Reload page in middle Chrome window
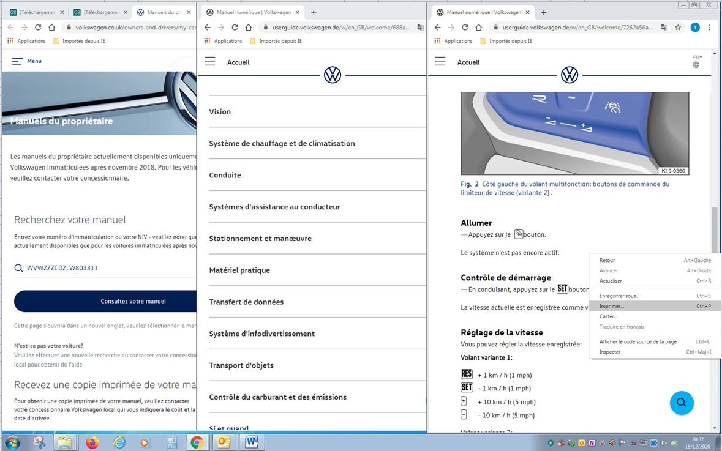722x451 pixels. 235,28
